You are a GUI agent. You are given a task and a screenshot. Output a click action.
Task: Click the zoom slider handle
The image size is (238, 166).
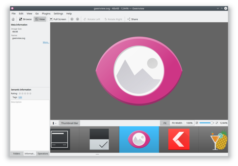click(x=212, y=123)
